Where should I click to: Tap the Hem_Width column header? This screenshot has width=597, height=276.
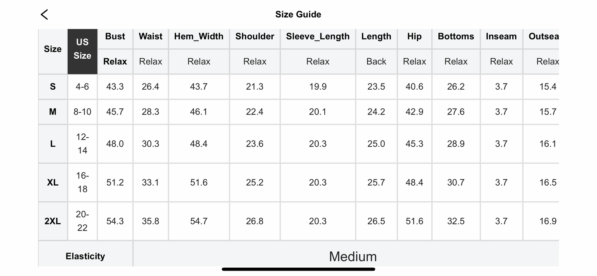coord(199,36)
